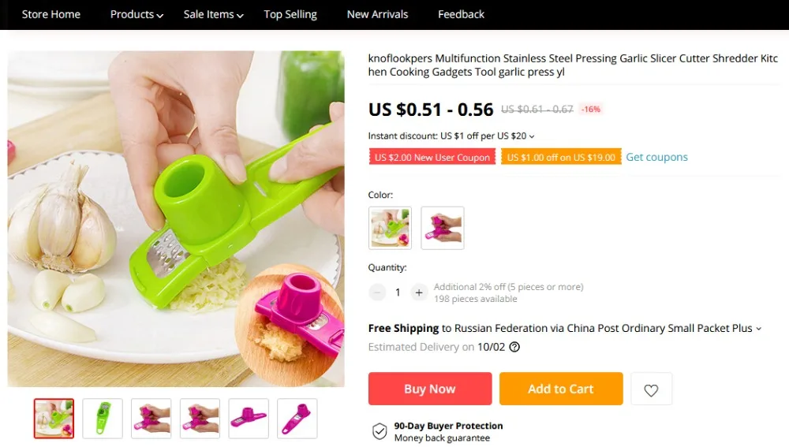This screenshot has width=789, height=447.
Task: Go to New Arrivals
Action: coord(377,14)
